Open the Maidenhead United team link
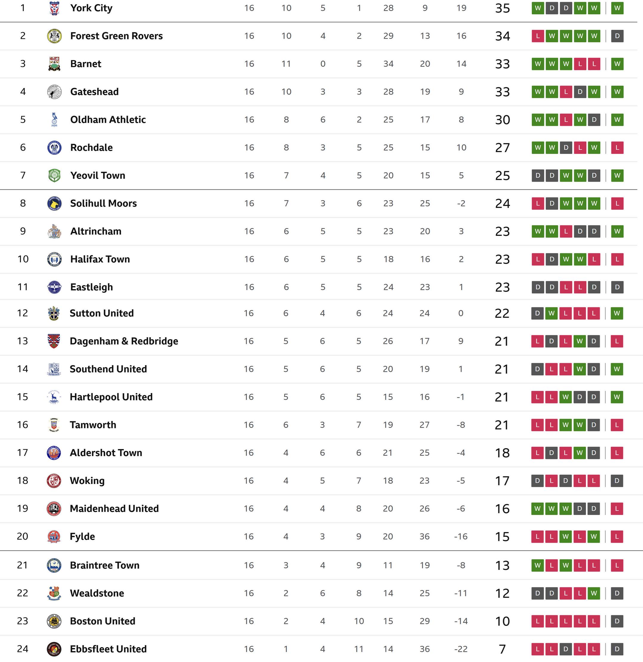This screenshot has height=662, width=643. pyautogui.click(x=114, y=509)
